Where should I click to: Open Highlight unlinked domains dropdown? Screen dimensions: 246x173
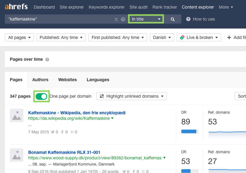132,96
